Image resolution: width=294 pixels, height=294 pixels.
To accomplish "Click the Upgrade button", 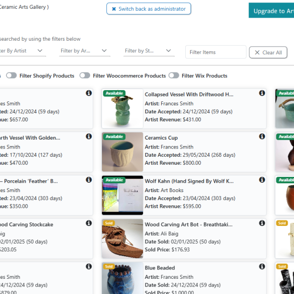I will pos(272,11).
